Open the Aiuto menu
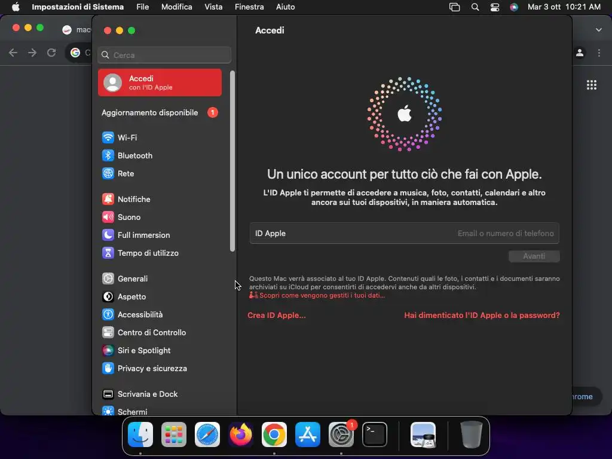 (x=285, y=7)
